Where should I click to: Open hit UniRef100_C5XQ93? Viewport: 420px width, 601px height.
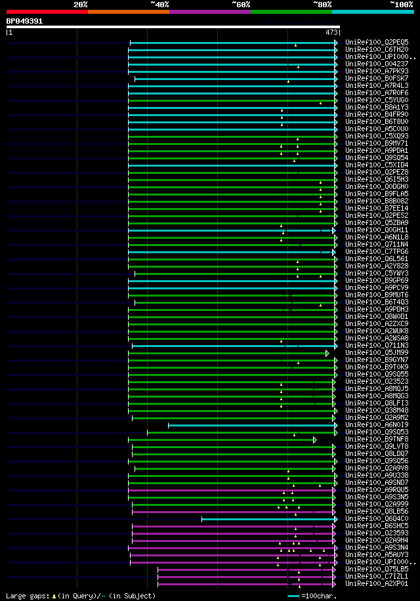pos(377,136)
